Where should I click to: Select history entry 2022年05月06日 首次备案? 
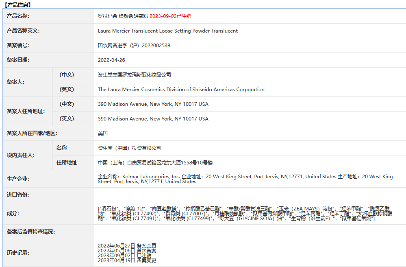tap(127, 250)
